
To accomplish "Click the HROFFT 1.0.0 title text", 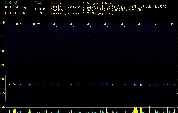I will tap(22, 2).
